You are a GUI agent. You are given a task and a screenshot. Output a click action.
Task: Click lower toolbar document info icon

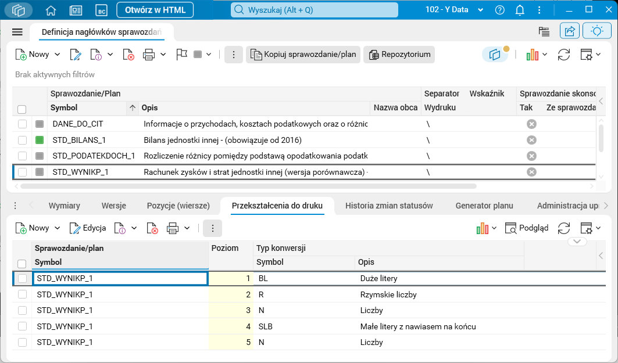120,228
